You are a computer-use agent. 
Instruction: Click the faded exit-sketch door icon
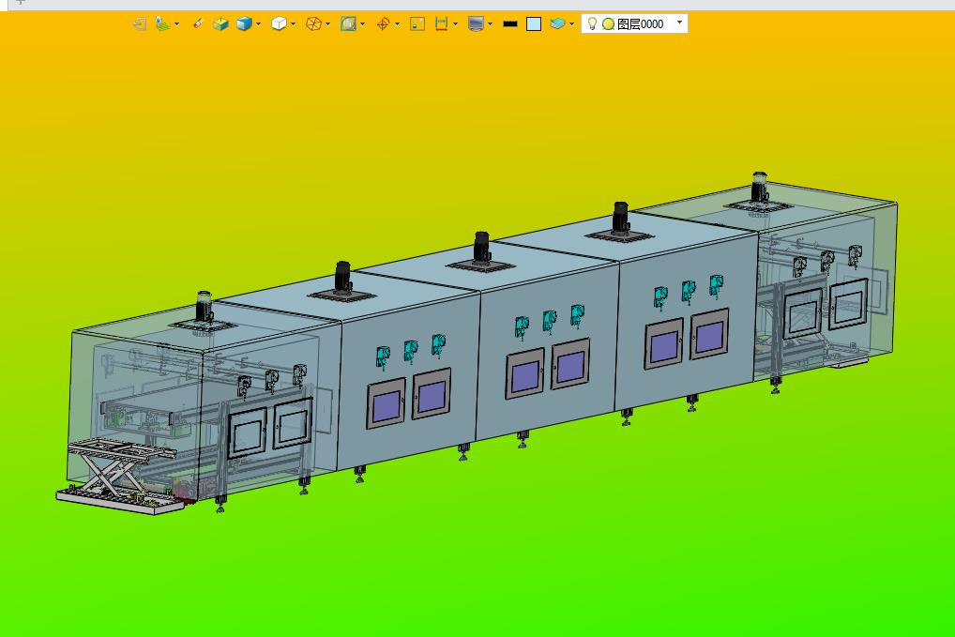pos(140,23)
